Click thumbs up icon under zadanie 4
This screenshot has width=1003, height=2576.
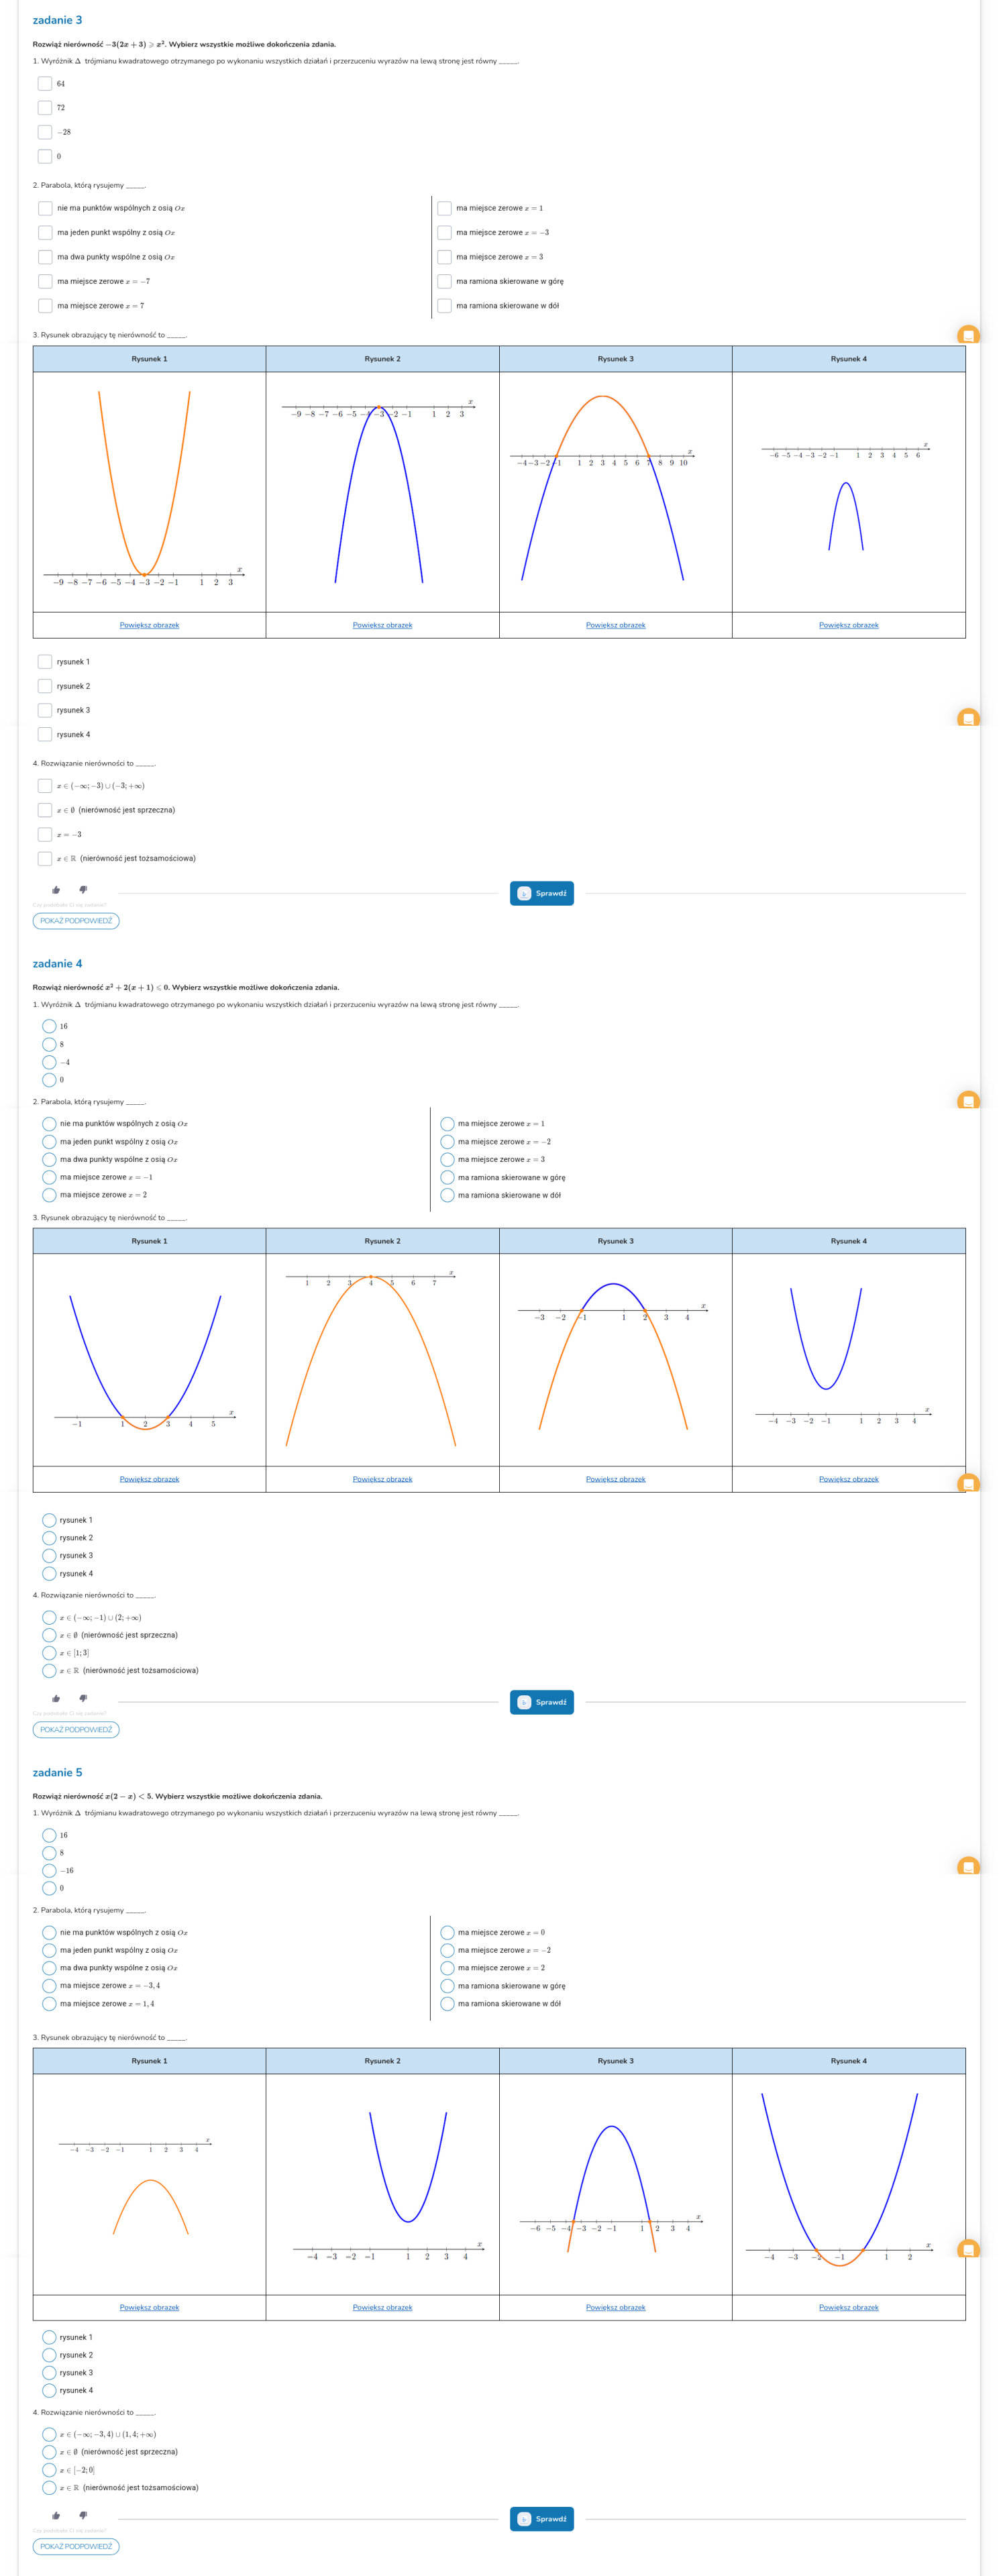(x=56, y=1698)
